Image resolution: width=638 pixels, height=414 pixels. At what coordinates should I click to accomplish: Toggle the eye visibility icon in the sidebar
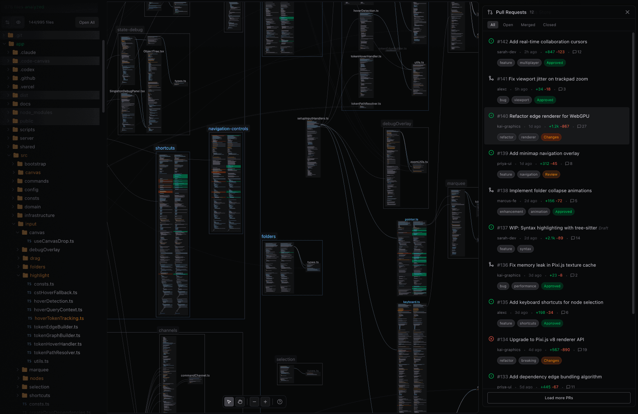[18, 22]
